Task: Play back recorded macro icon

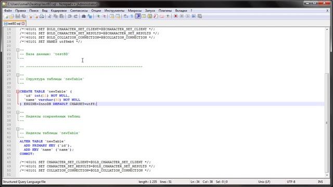Action: coord(187,16)
